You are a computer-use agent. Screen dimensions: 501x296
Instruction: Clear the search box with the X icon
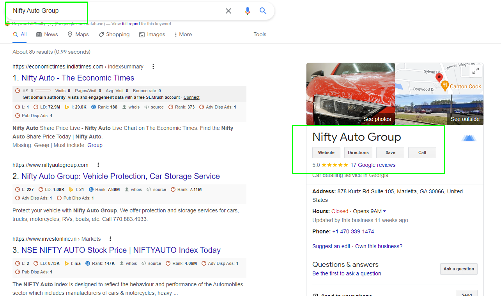(x=228, y=11)
